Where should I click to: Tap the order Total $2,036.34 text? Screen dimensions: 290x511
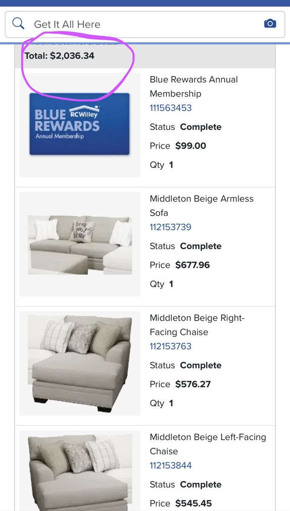[x=60, y=56]
